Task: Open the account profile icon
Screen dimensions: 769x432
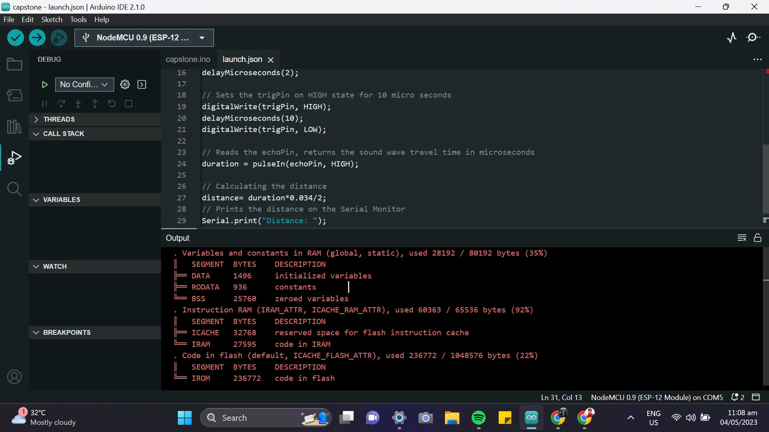Action: point(14,377)
